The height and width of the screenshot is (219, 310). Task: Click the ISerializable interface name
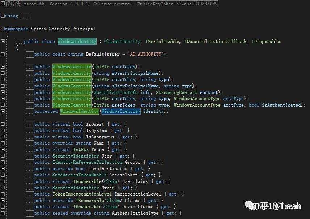(x=162, y=42)
